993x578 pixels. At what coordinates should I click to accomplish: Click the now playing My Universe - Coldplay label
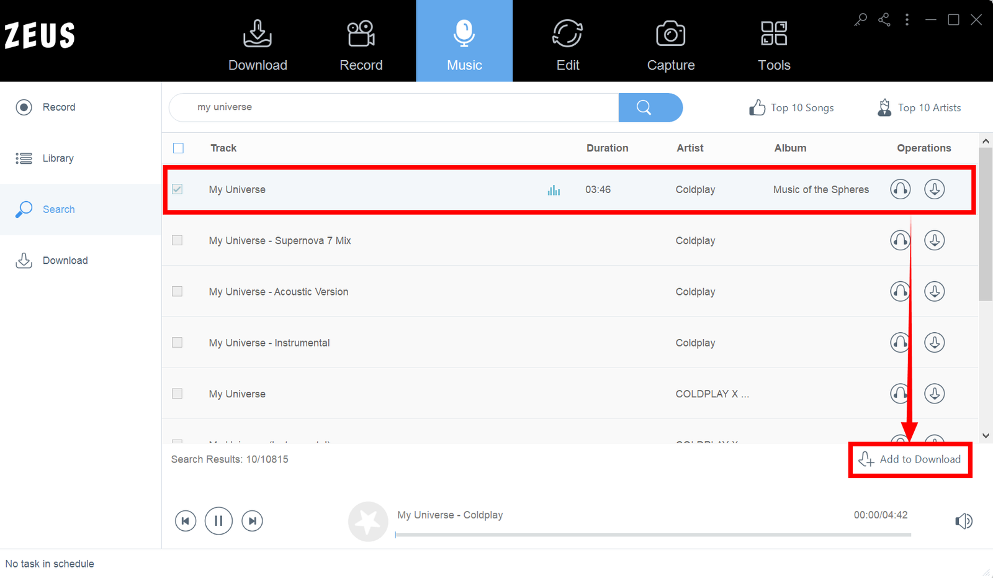[x=450, y=515]
